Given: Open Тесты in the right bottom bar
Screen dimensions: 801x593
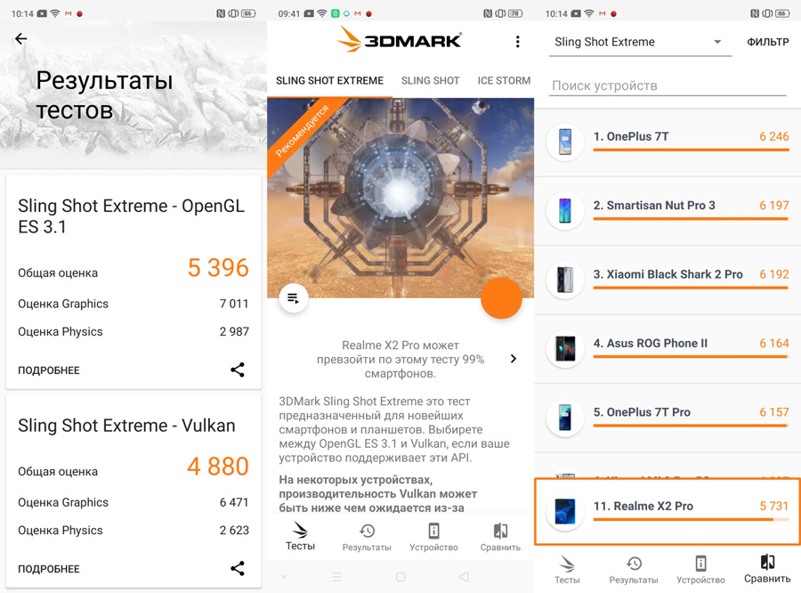Looking at the screenshot, I should click(567, 570).
